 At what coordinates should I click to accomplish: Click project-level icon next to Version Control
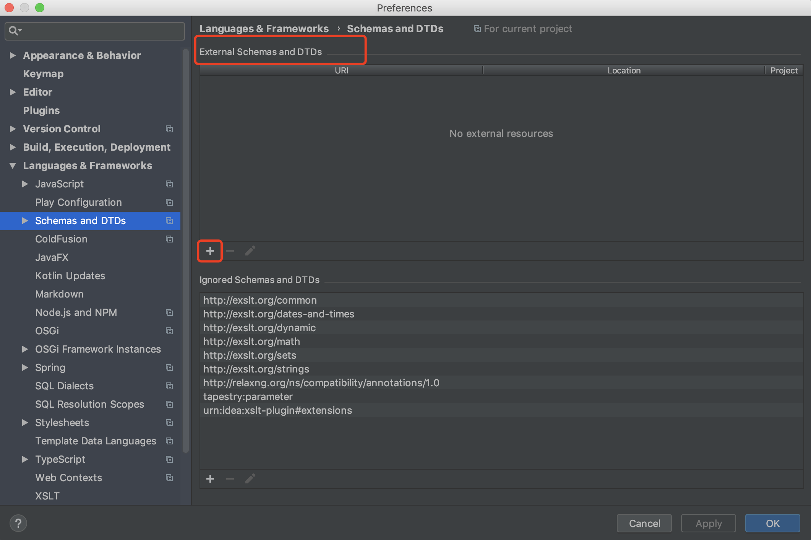coord(169,129)
